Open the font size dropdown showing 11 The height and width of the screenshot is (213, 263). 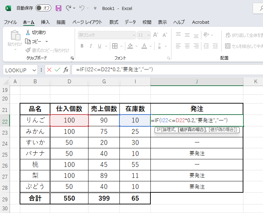pos(149,35)
